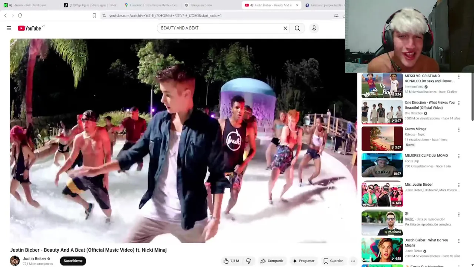Dislike the video
The width and height of the screenshot is (474, 267).
pyautogui.click(x=248, y=261)
